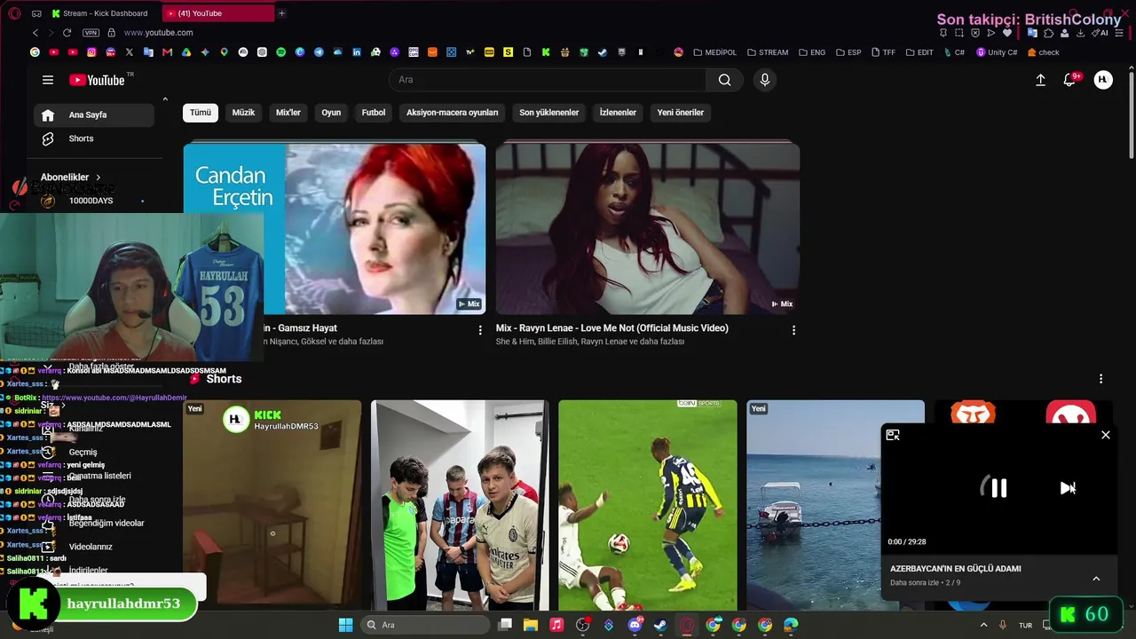Click the browser address bar URL
The image size is (1136, 639).
point(159,33)
